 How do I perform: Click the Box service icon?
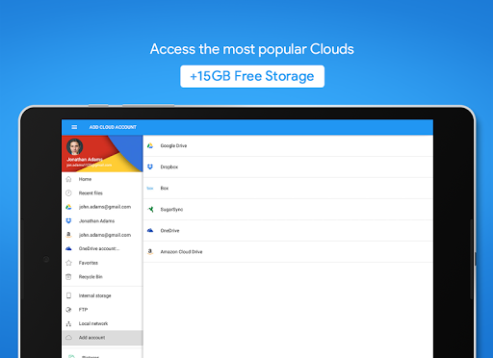click(150, 188)
